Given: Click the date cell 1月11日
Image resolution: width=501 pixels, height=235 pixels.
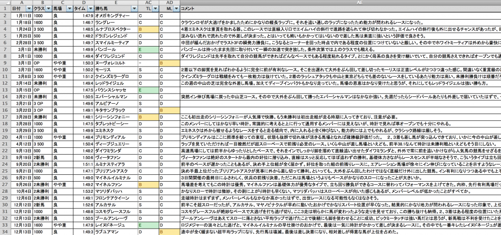Looking at the screenshot, I should coord(22,16).
